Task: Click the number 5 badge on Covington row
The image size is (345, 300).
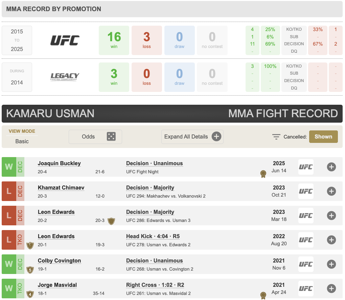Action: coord(30,270)
